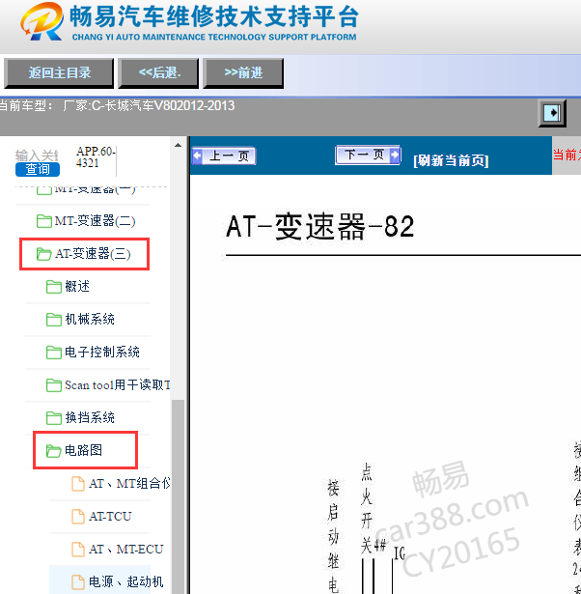Click folder icon beside 概述
Viewport: 581px width, 594px height.
coord(54,287)
